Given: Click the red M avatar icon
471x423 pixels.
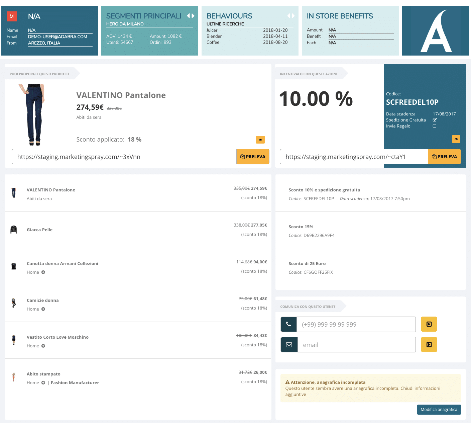Looking at the screenshot, I should [x=12, y=16].
